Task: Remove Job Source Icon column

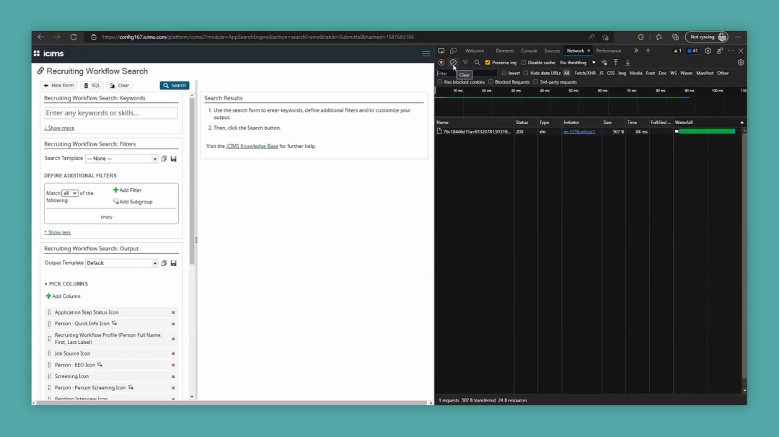Action: [173, 353]
